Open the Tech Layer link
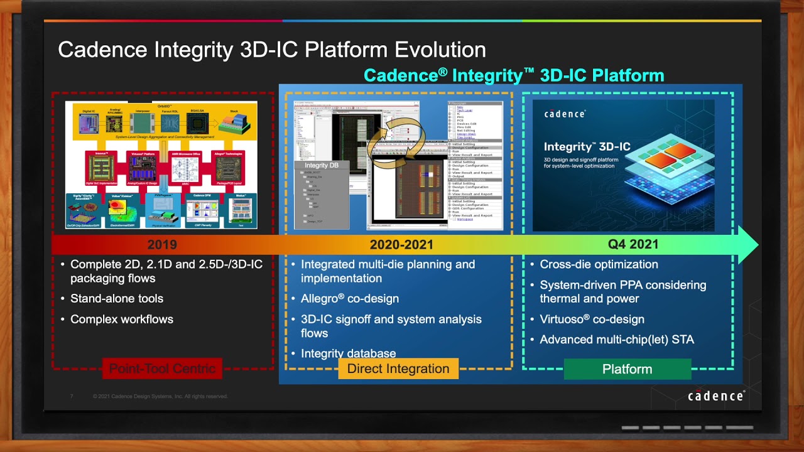 (x=465, y=110)
